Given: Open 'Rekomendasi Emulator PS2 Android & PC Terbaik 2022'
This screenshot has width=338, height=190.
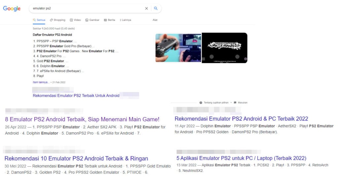Looking at the screenshot, I should click(241, 119).
